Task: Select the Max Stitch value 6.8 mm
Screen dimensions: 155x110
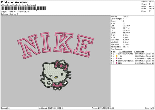Action: 126,40
